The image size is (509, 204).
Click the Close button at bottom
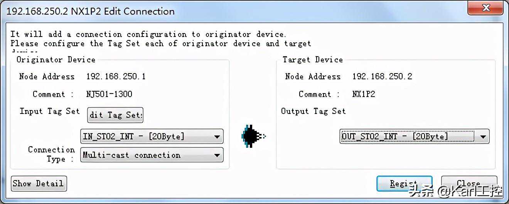(469, 184)
